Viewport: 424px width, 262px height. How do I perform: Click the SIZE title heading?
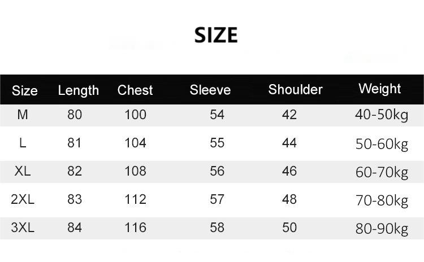216,35
